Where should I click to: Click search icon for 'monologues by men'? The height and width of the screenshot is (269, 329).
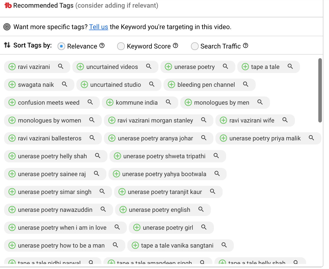(x=260, y=102)
